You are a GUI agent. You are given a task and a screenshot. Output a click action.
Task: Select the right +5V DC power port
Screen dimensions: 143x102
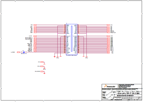tap(108, 36)
